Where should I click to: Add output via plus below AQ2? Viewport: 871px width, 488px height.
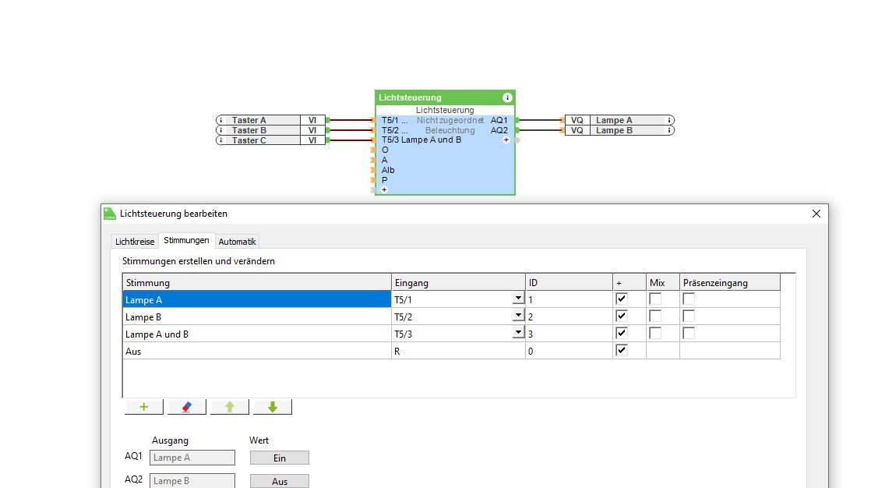506,140
